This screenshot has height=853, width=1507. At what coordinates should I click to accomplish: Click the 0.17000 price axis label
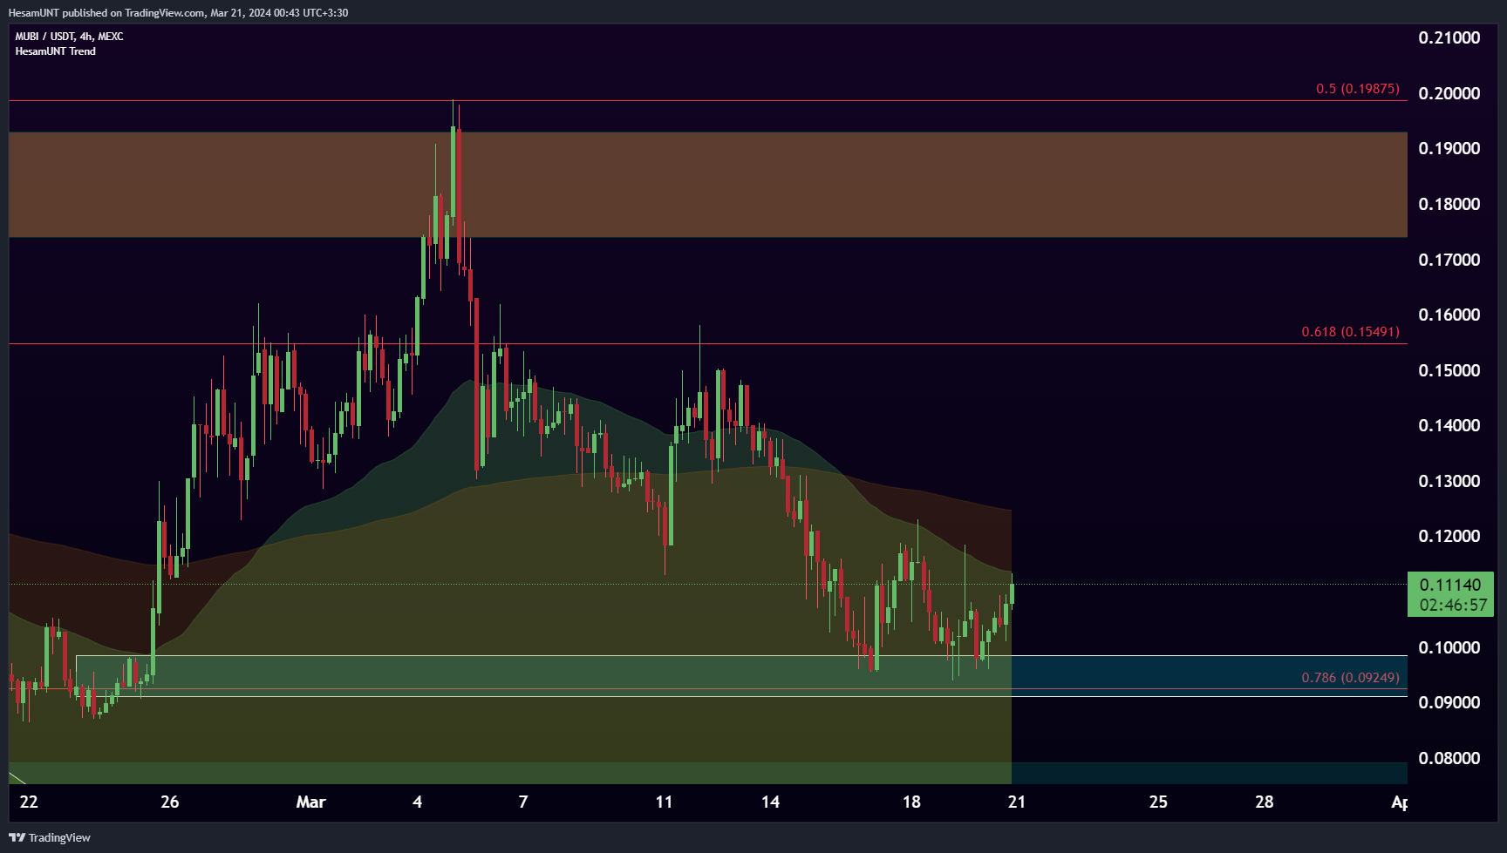tap(1449, 260)
